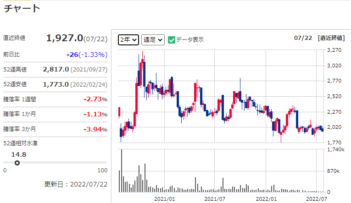Click the 52週安値 label

pos(15,84)
